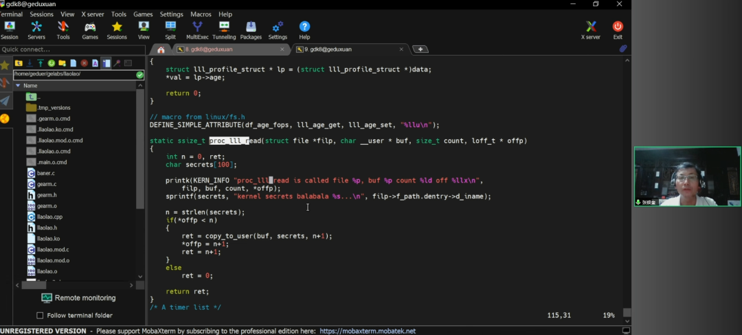
Task: Open the Tools toolbar icon
Action: coord(63,31)
